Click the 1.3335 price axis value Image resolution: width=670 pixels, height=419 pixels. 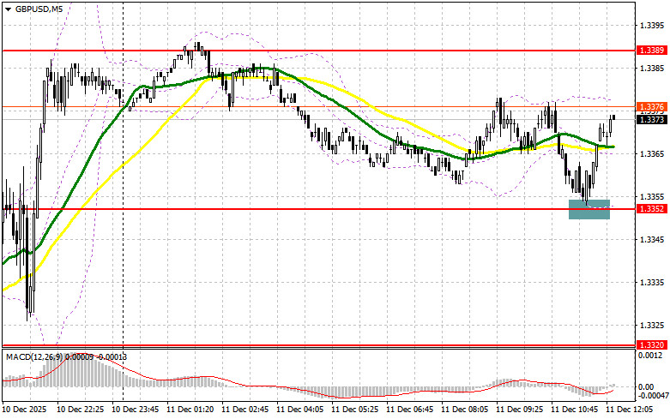point(652,283)
